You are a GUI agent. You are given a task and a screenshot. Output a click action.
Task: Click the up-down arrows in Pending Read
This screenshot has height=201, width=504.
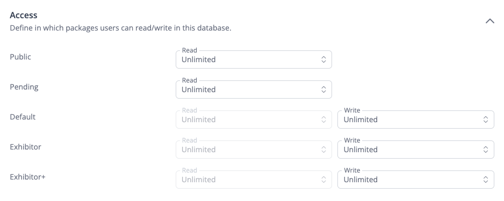[x=323, y=90]
